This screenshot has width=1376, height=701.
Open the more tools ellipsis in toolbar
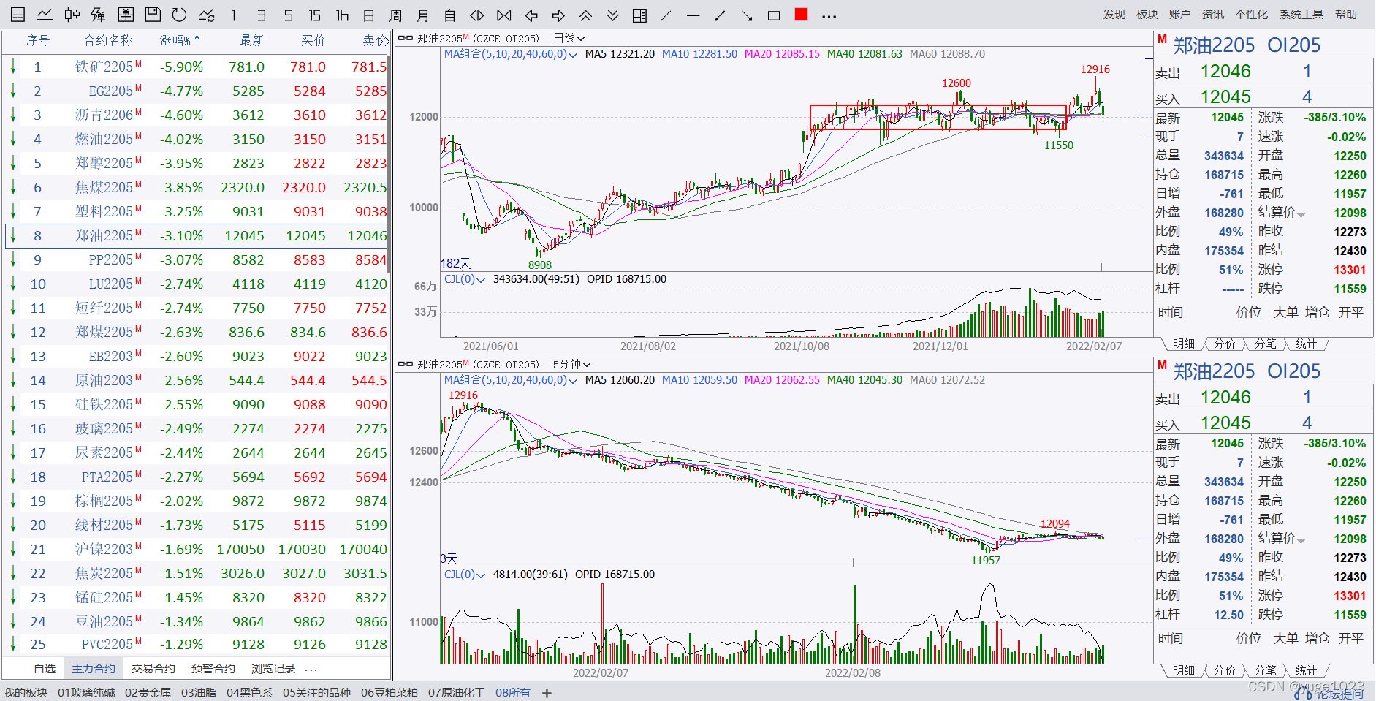coord(829,15)
